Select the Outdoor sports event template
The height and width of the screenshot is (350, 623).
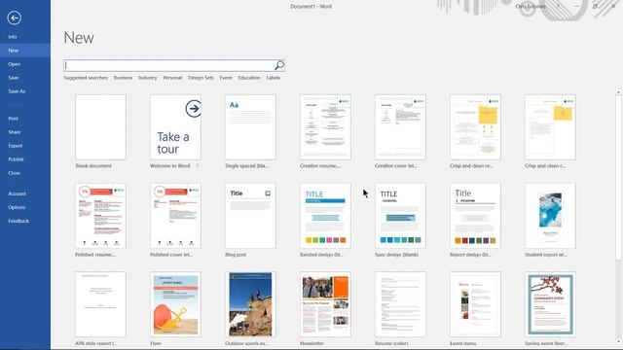(x=250, y=304)
